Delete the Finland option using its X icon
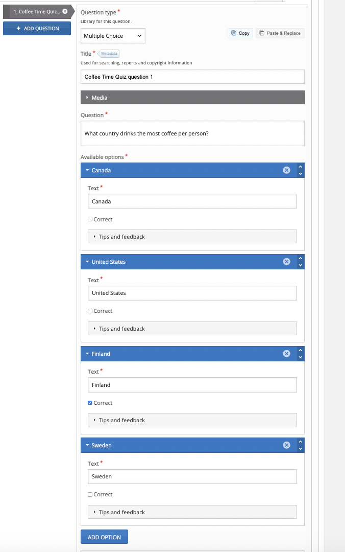The height and width of the screenshot is (552, 345). point(286,354)
